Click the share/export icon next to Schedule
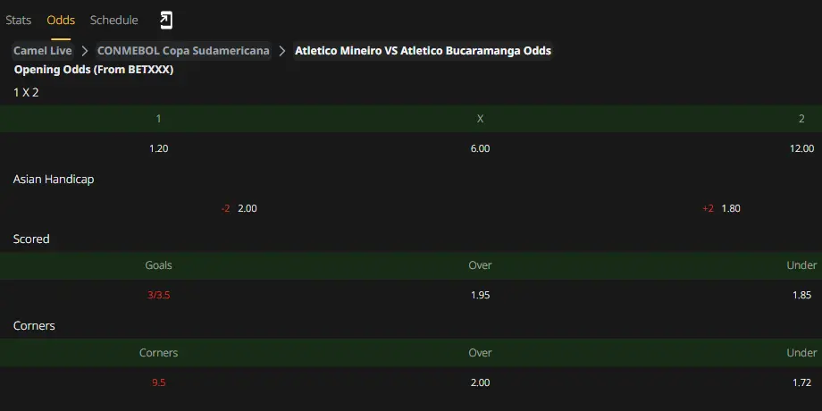Viewport: 822px width, 411px height. coord(165,20)
